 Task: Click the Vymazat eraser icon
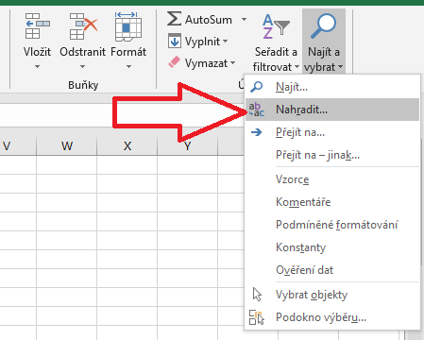tap(174, 62)
